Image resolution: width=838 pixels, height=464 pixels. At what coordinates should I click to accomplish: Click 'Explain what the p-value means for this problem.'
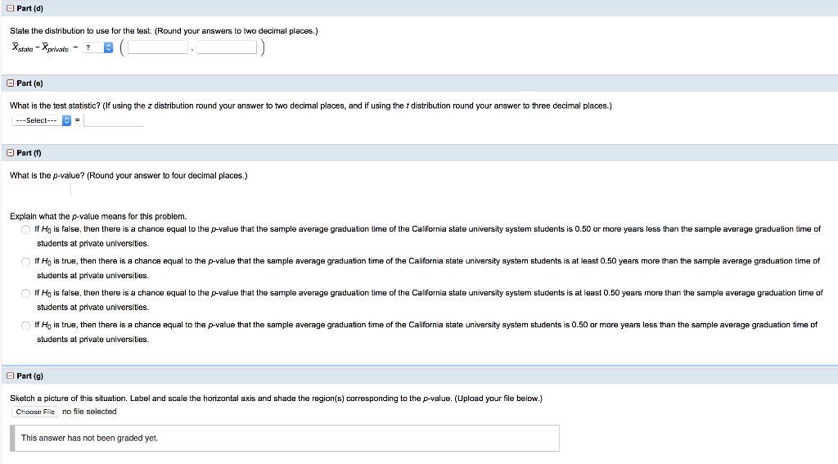coord(98,217)
